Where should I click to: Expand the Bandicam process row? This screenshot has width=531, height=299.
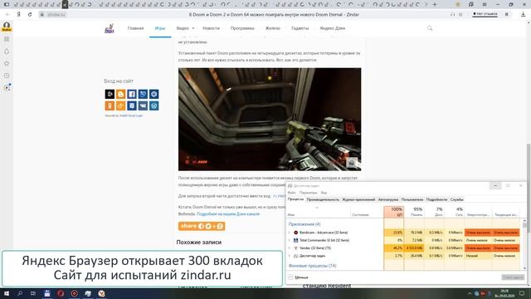pyautogui.click(x=290, y=233)
